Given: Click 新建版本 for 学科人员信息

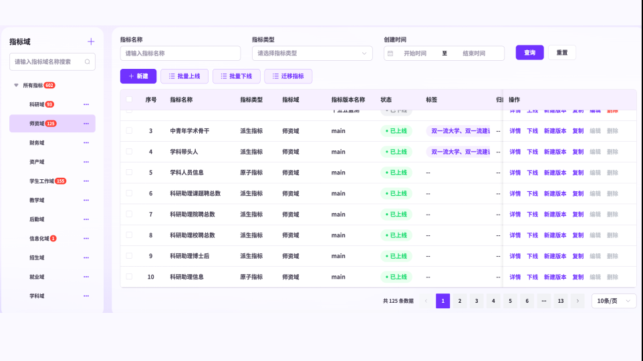Looking at the screenshot, I should [x=555, y=172].
